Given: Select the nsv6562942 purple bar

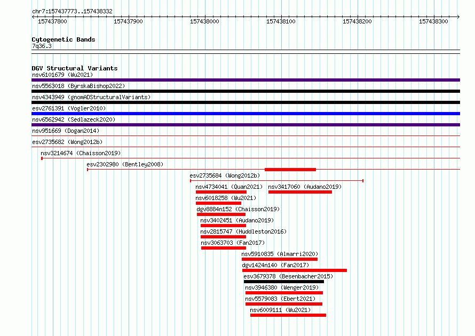Looking at the screenshot, I should [x=246, y=125].
